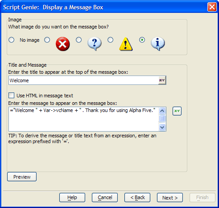Select radio button for warning image
219x208 pixels.
[x=110, y=40]
